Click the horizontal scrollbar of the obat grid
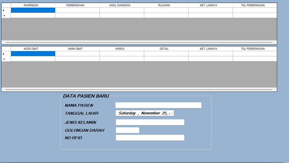Viewport: 289px width, 163px height. point(139,89)
